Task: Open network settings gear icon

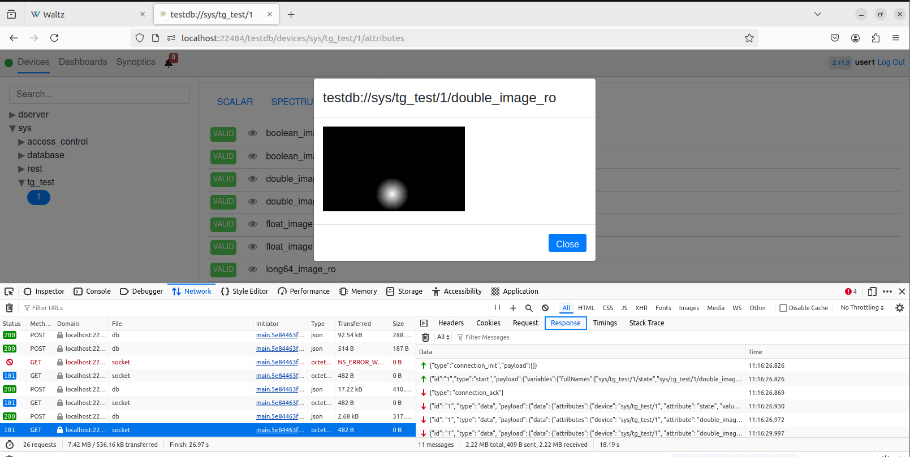Action: (900, 308)
